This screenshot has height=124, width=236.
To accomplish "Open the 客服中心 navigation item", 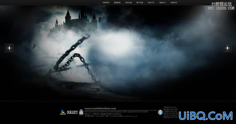I will tap(163, 3).
